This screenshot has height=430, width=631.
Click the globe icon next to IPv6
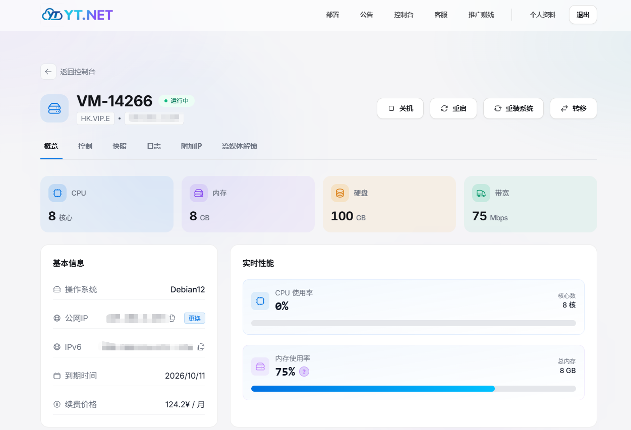pos(57,347)
